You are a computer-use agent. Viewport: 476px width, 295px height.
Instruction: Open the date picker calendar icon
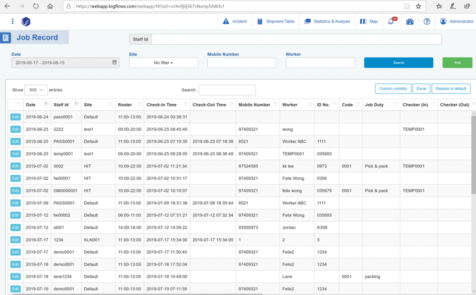click(x=114, y=62)
